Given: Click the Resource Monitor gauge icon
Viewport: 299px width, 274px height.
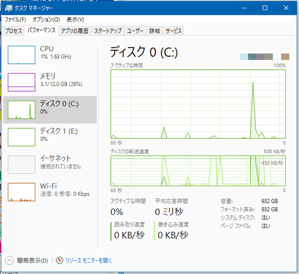Looking at the screenshot, I should pos(59,260).
